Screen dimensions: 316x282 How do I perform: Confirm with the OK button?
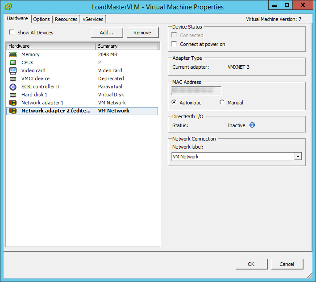click(x=251, y=264)
